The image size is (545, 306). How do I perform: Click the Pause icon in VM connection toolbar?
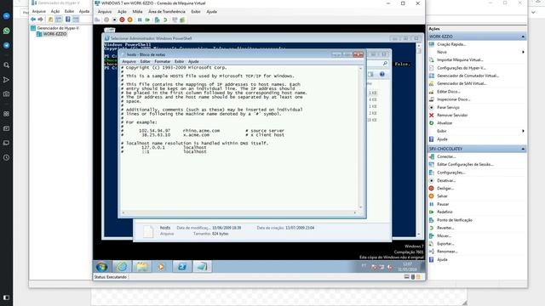click(140, 20)
